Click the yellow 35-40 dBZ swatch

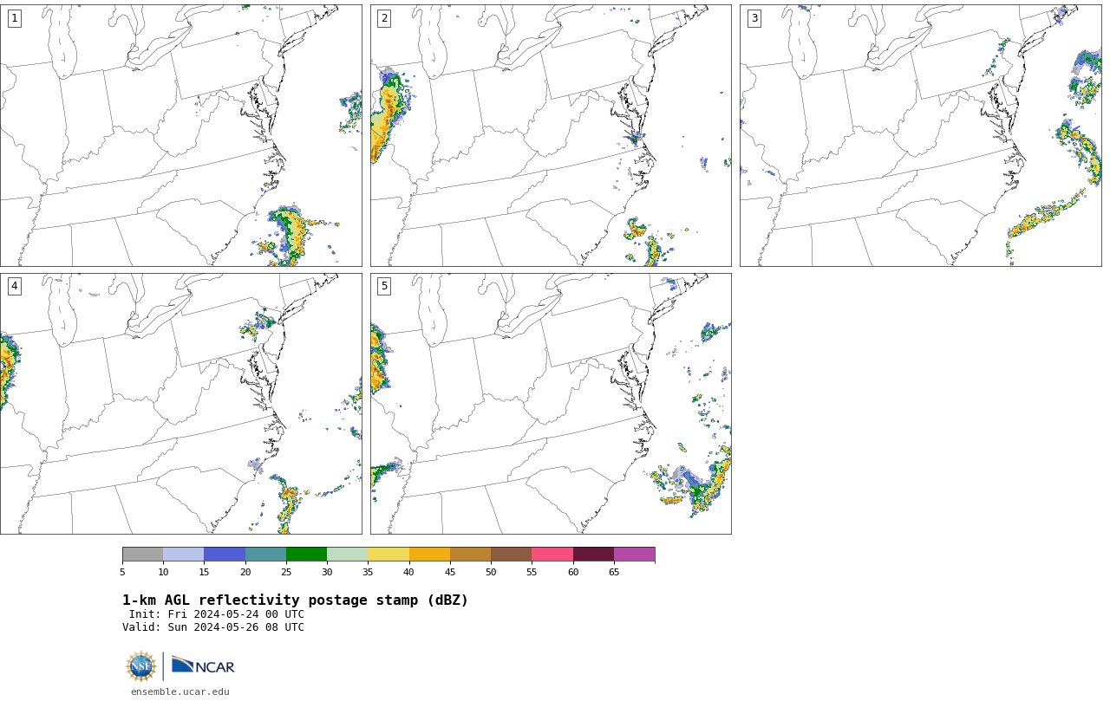pyautogui.click(x=388, y=555)
